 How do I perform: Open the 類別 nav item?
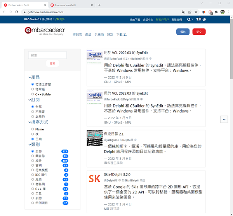tap(110, 35)
